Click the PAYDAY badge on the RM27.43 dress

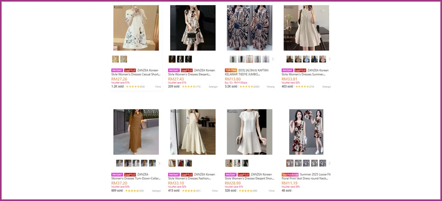(x=174, y=70)
